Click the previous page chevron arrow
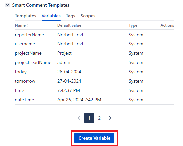183x146 pixels. pyautogui.click(x=79, y=118)
